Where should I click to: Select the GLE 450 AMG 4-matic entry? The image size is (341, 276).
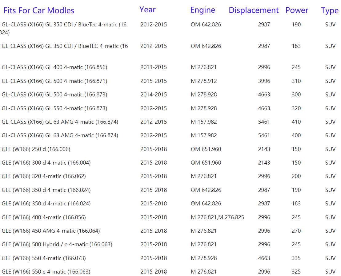[x=51, y=231]
